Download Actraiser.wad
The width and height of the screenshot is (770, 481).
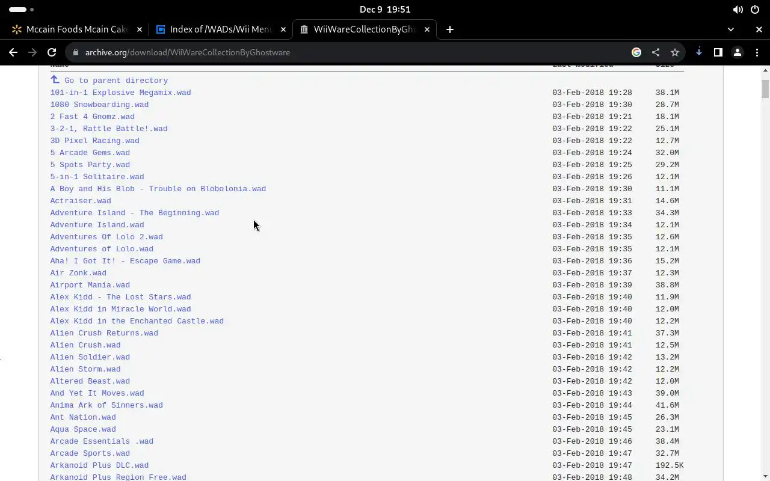81,201
